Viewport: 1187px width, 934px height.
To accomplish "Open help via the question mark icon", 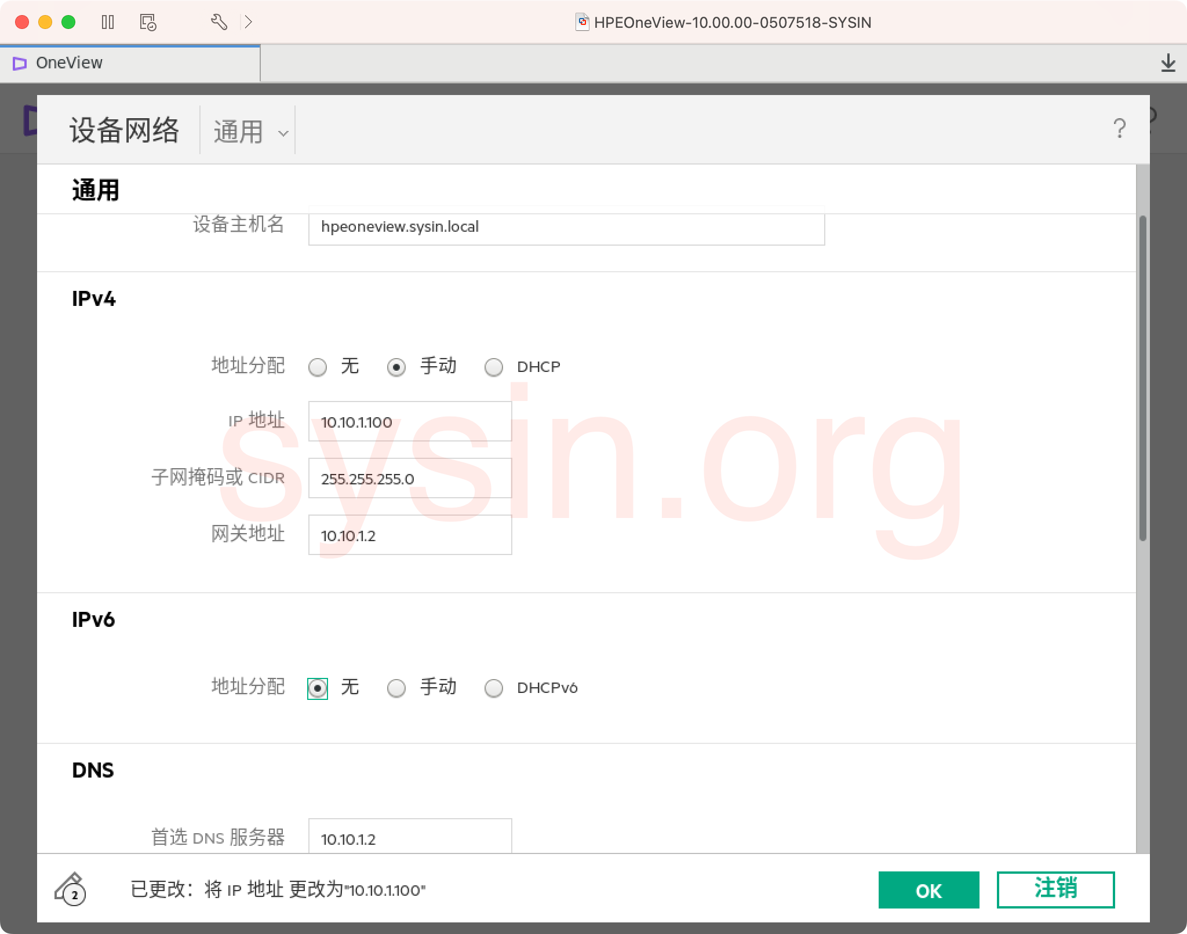I will click(x=1120, y=127).
